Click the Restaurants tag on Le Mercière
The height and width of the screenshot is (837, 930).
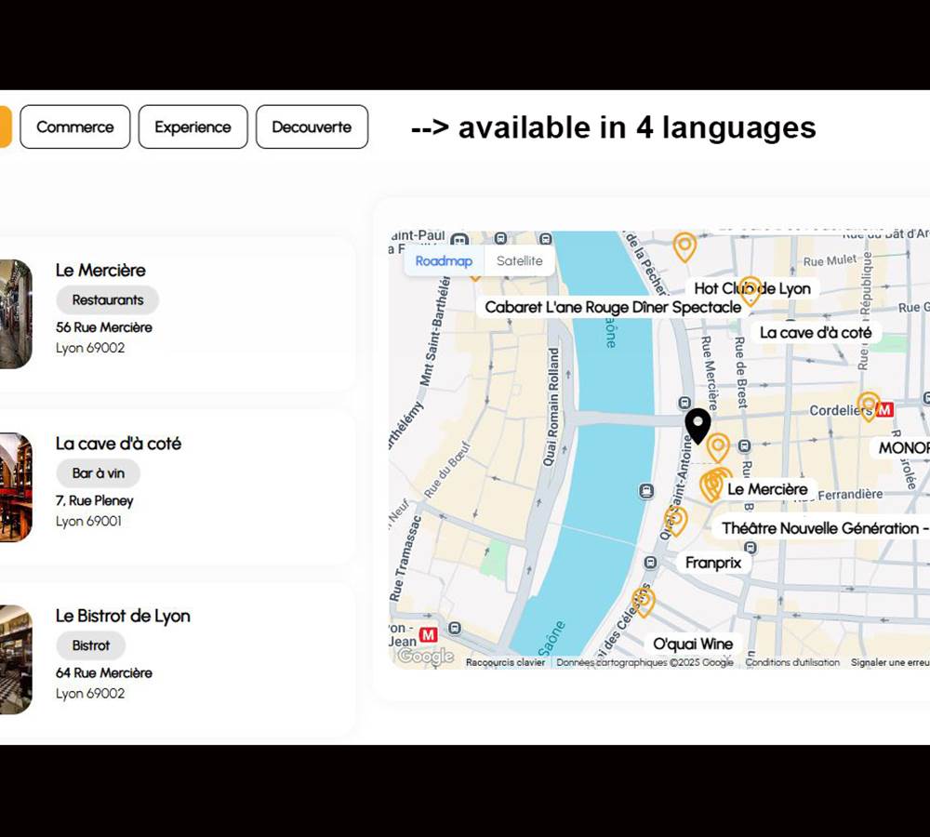click(x=108, y=300)
